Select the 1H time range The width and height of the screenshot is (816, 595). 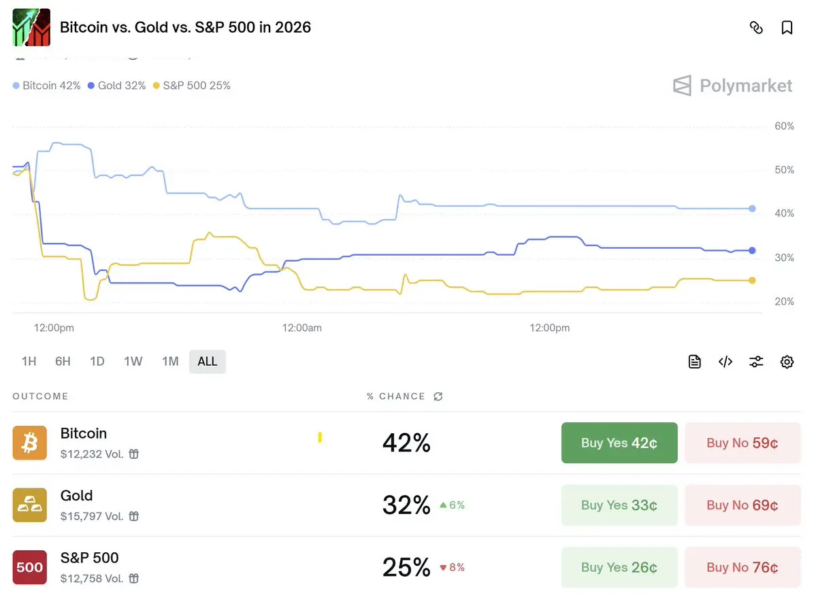click(x=29, y=362)
